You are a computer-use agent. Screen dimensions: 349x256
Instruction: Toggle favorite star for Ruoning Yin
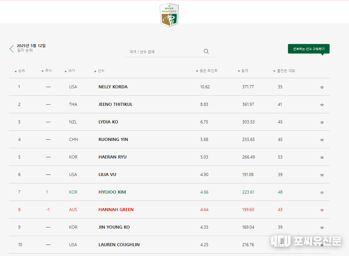322,140
